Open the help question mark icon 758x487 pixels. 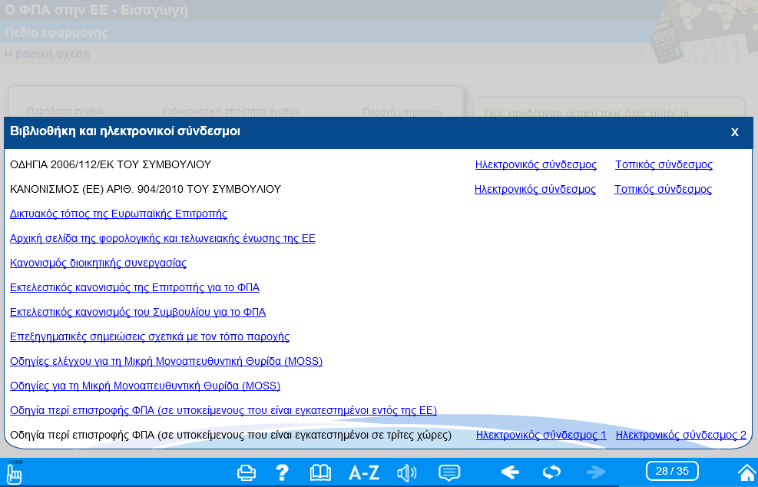[x=282, y=472]
